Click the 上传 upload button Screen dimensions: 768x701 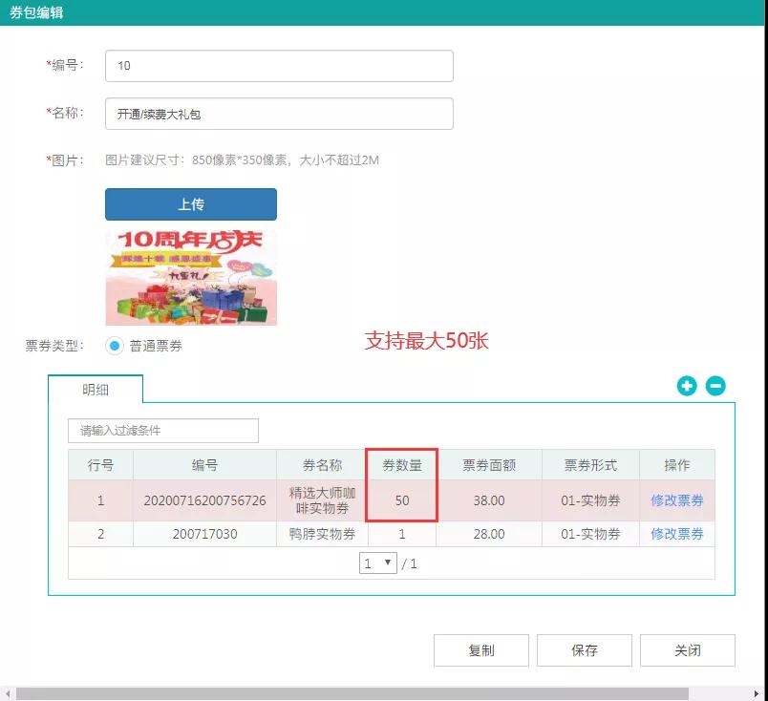click(191, 204)
